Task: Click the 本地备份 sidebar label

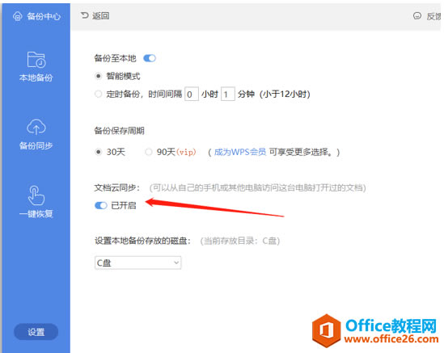Action: coord(36,78)
